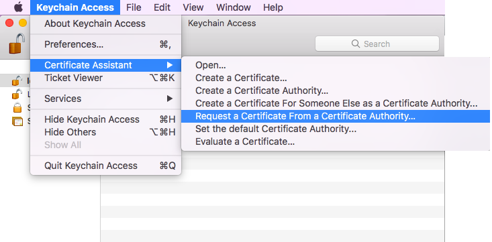Click the Keychain Access menu title
Screen dimensions: 492x242
(x=75, y=7)
